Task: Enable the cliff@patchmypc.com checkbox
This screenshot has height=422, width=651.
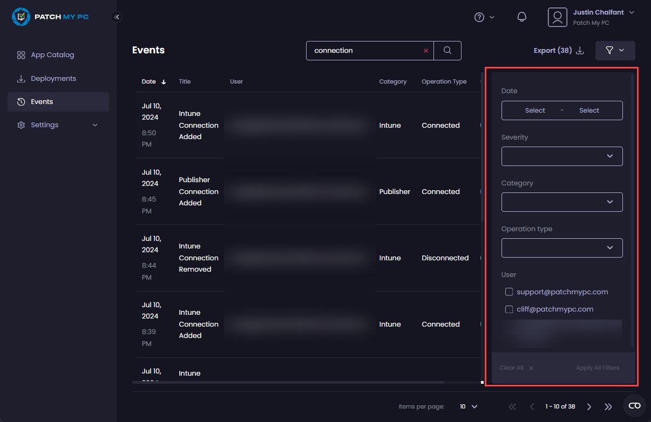Action: click(509, 309)
